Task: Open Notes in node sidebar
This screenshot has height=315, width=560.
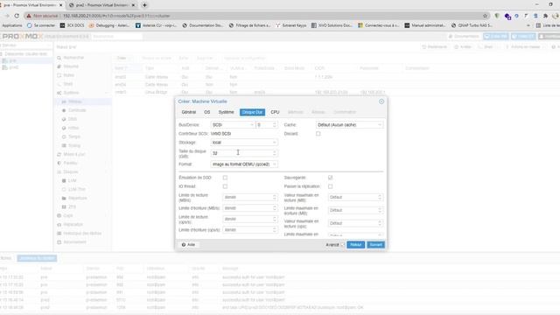Action: tap(68, 75)
